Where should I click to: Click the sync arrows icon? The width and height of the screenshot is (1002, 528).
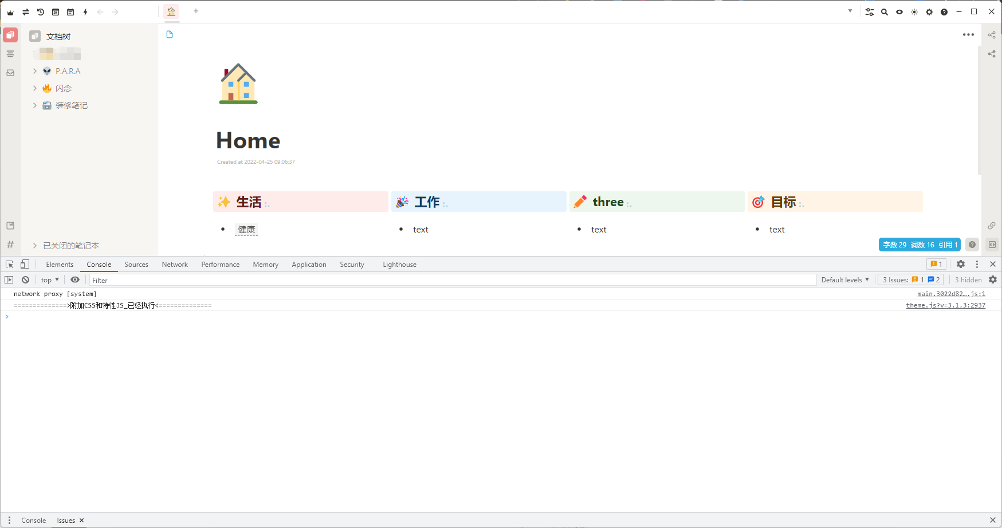[26, 12]
